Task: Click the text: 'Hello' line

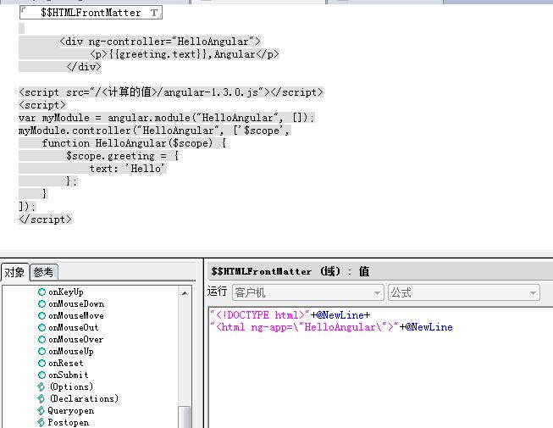Action: (127, 169)
